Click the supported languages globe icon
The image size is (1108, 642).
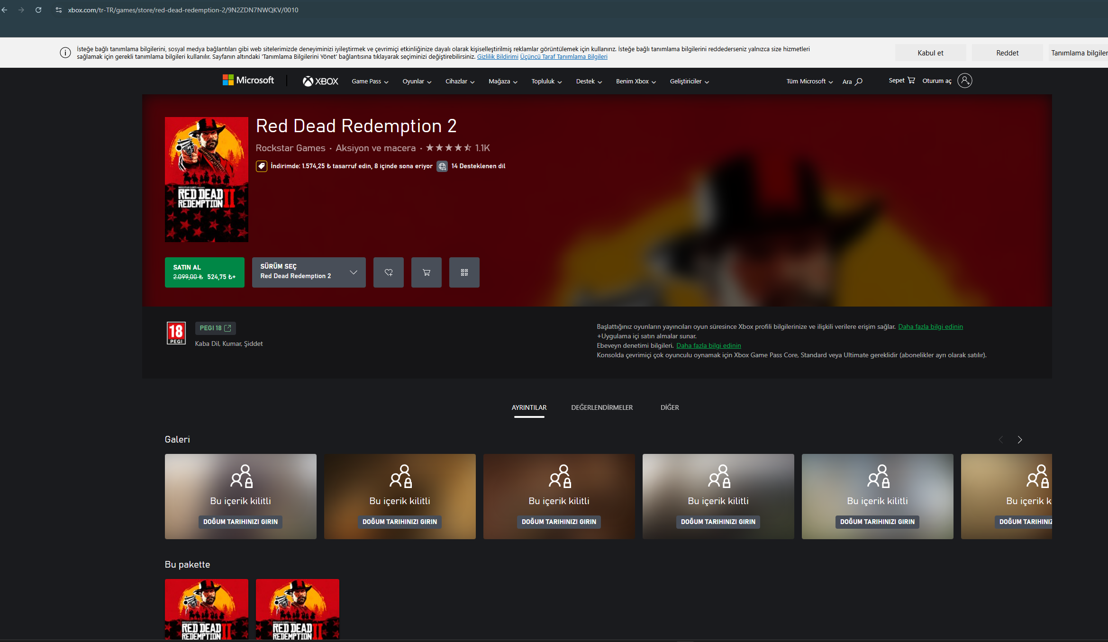[442, 166]
